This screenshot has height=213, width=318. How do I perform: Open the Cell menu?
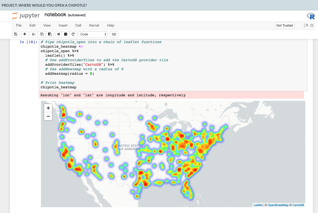coord(78,25)
